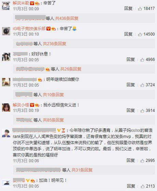
Task: Click the verified V badge beside 解说小楼
Action: pyautogui.click(x=32, y=105)
